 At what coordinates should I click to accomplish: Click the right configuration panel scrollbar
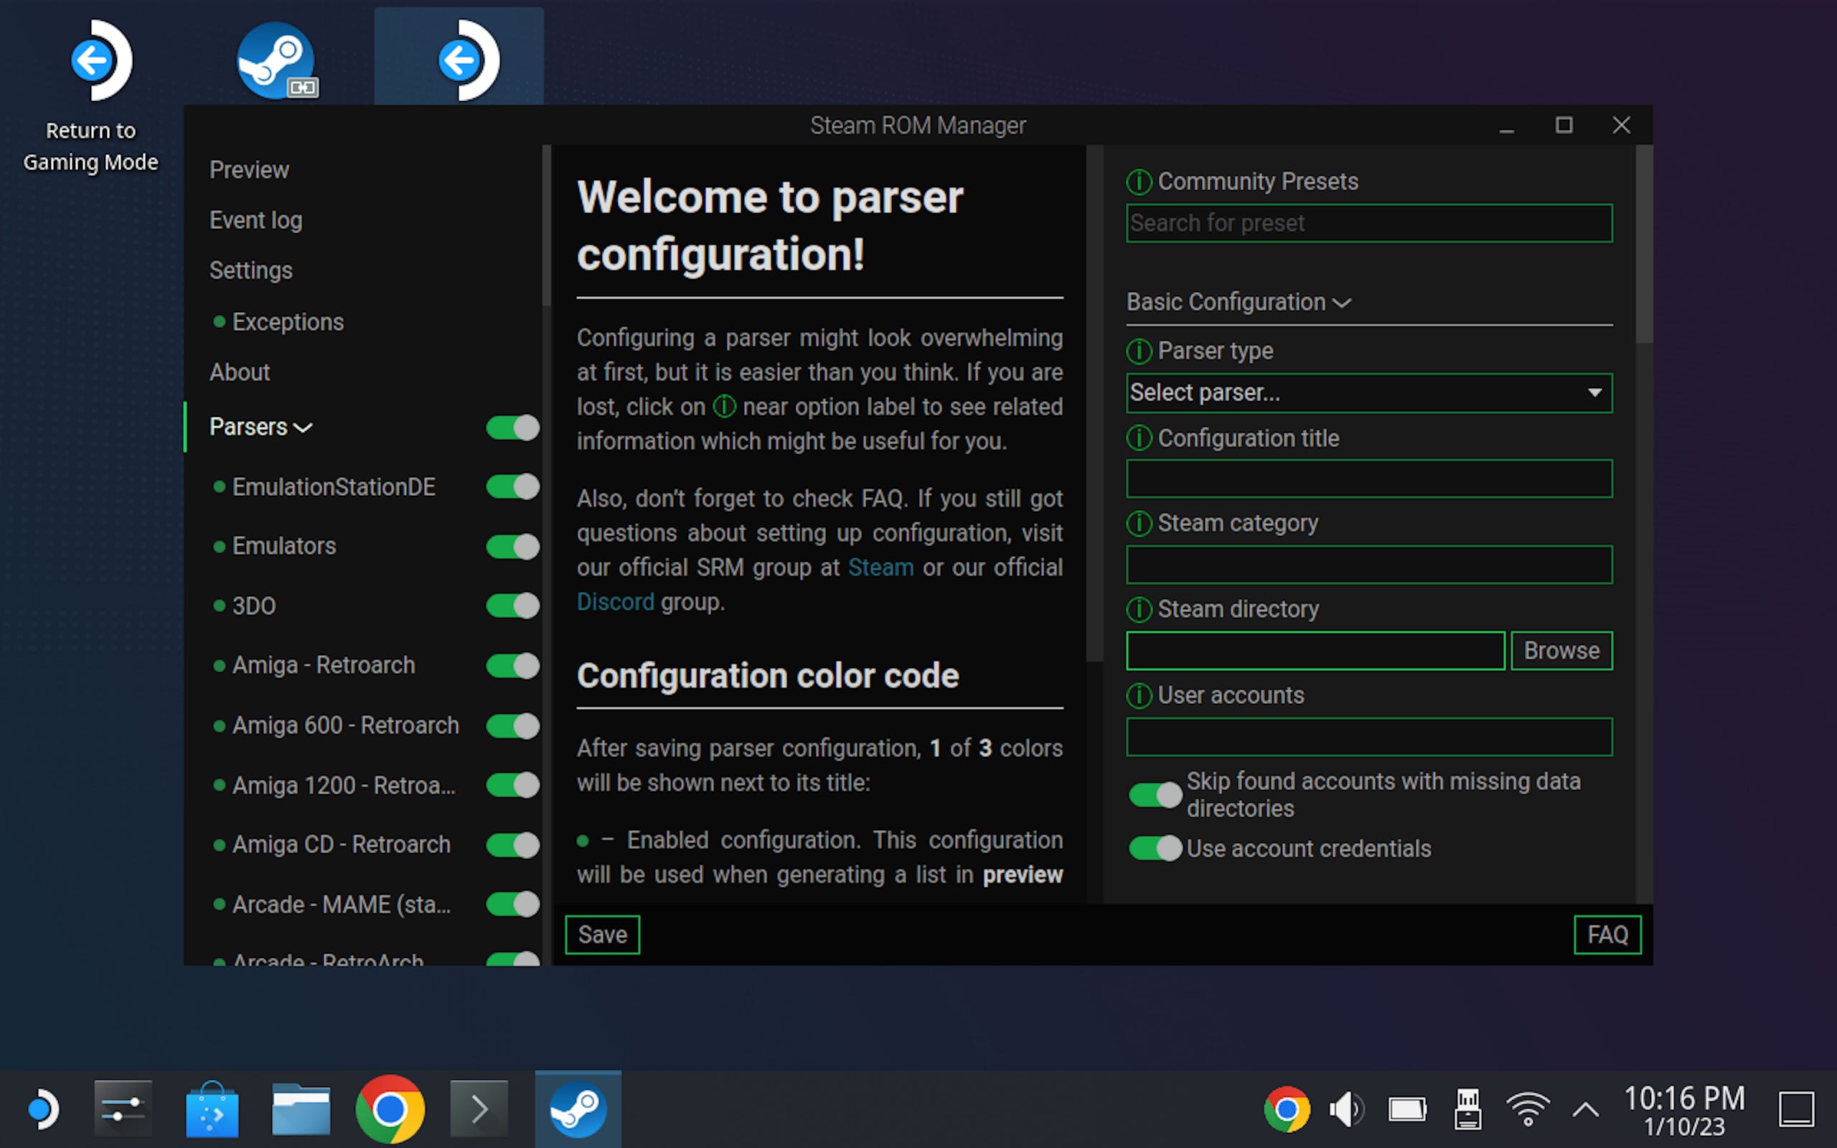[x=1643, y=245]
